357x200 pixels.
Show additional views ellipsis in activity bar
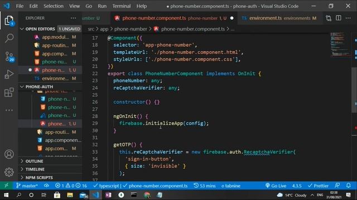pos(9,110)
